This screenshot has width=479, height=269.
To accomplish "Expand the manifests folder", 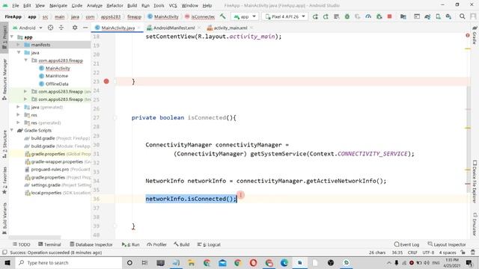I will pyautogui.click(x=18, y=45).
